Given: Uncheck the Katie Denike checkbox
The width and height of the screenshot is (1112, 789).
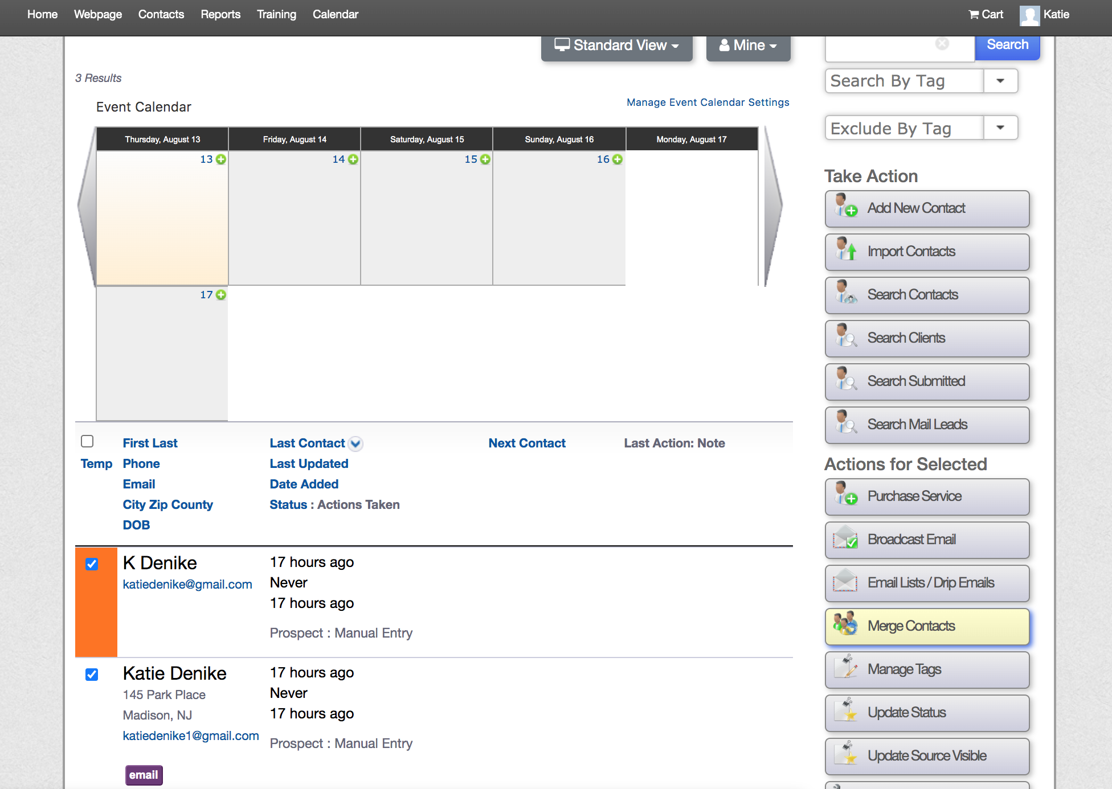Looking at the screenshot, I should tap(92, 675).
